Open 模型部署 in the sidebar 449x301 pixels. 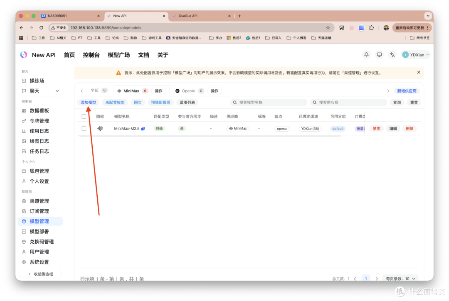40,232
